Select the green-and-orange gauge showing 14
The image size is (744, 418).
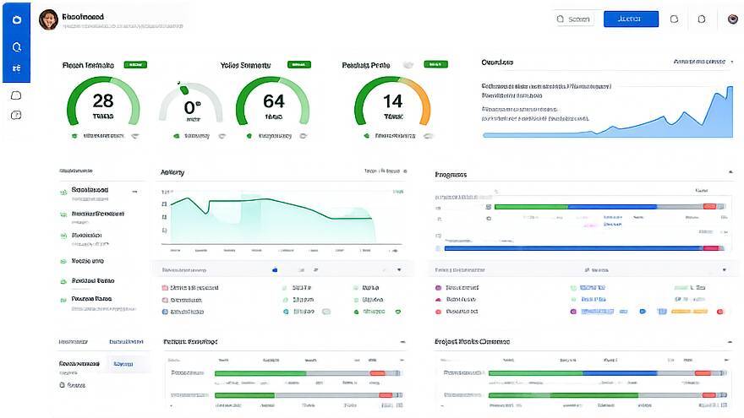tap(392, 101)
